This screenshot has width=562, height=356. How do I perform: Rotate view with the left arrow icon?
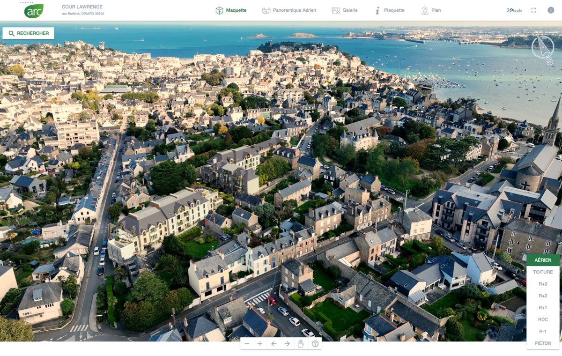point(274,344)
